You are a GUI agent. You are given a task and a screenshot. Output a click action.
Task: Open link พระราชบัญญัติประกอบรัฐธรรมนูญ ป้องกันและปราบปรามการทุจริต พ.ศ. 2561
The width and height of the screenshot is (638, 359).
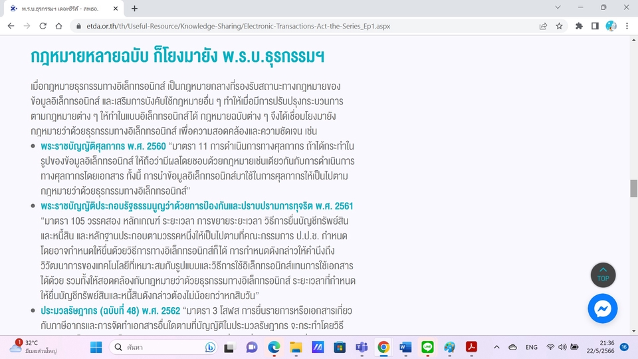click(197, 206)
